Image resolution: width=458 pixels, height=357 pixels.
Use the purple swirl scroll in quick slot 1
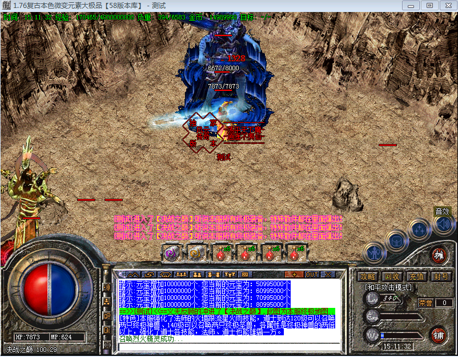(172, 252)
